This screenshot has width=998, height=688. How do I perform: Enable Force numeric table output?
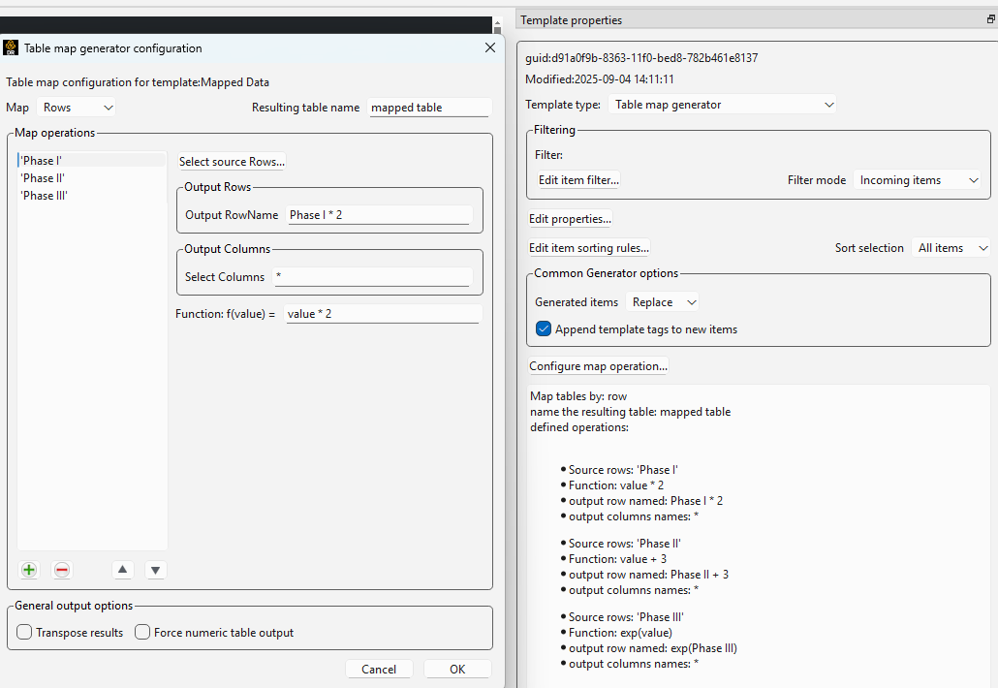click(142, 633)
